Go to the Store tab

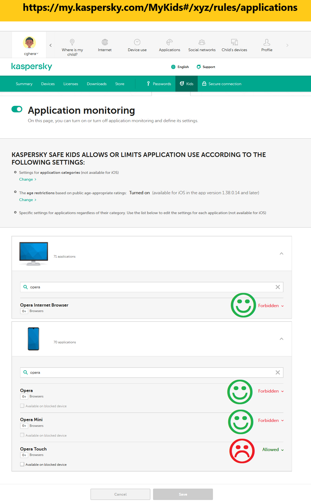(x=120, y=84)
